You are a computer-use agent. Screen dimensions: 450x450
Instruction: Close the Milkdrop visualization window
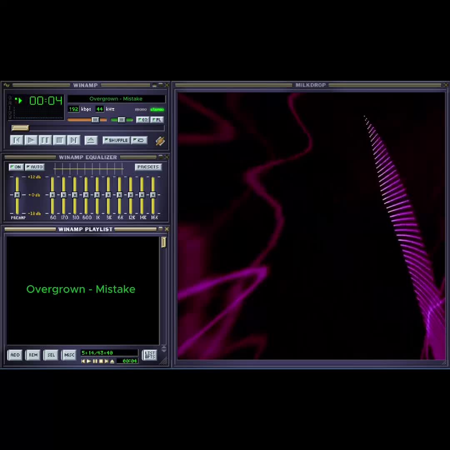pyautogui.click(x=446, y=85)
